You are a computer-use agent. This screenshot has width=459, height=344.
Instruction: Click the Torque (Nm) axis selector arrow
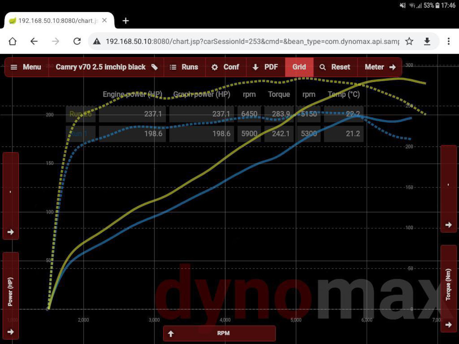pyautogui.click(x=448, y=325)
